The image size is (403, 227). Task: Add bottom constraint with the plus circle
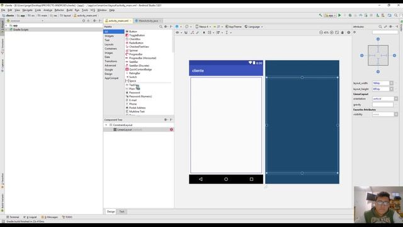pos(378,72)
